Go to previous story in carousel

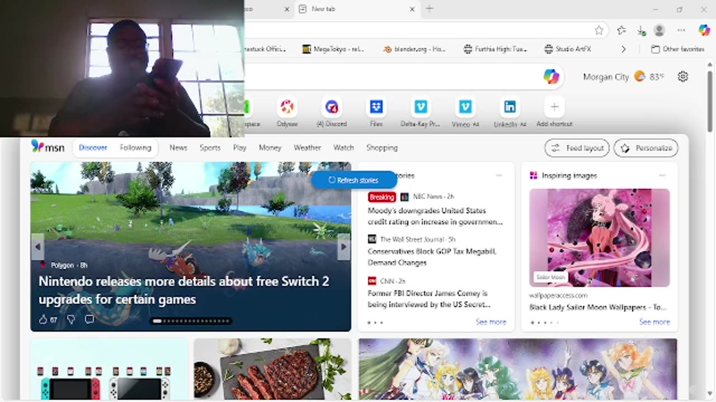(x=37, y=246)
